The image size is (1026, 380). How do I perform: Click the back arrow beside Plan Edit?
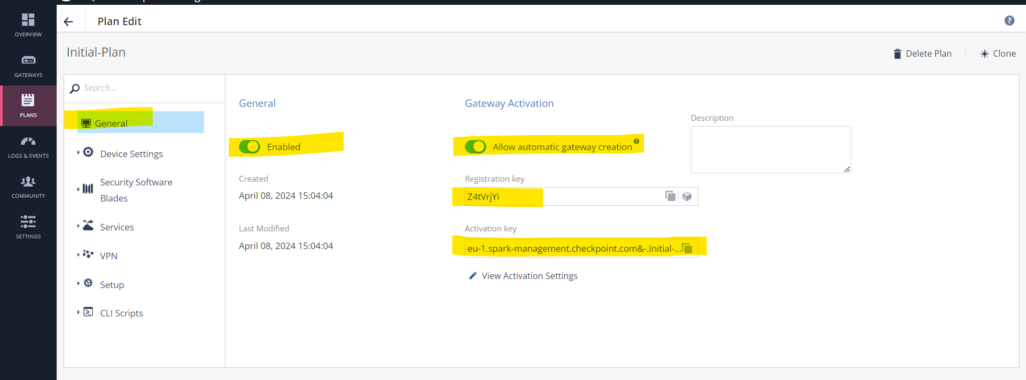68,22
